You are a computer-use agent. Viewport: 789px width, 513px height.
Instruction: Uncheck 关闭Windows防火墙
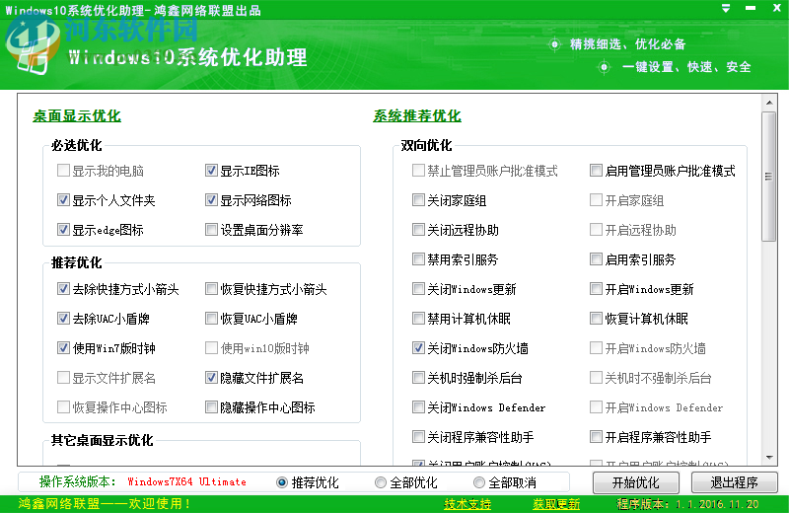click(x=418, y=348)
